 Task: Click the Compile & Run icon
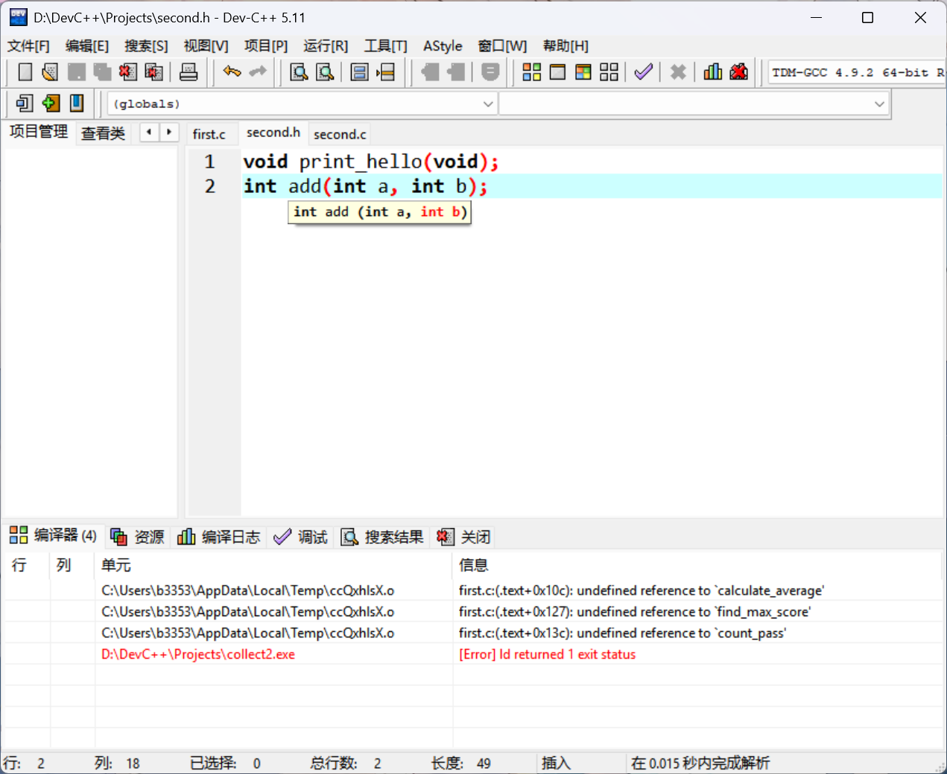coord(583,72)
